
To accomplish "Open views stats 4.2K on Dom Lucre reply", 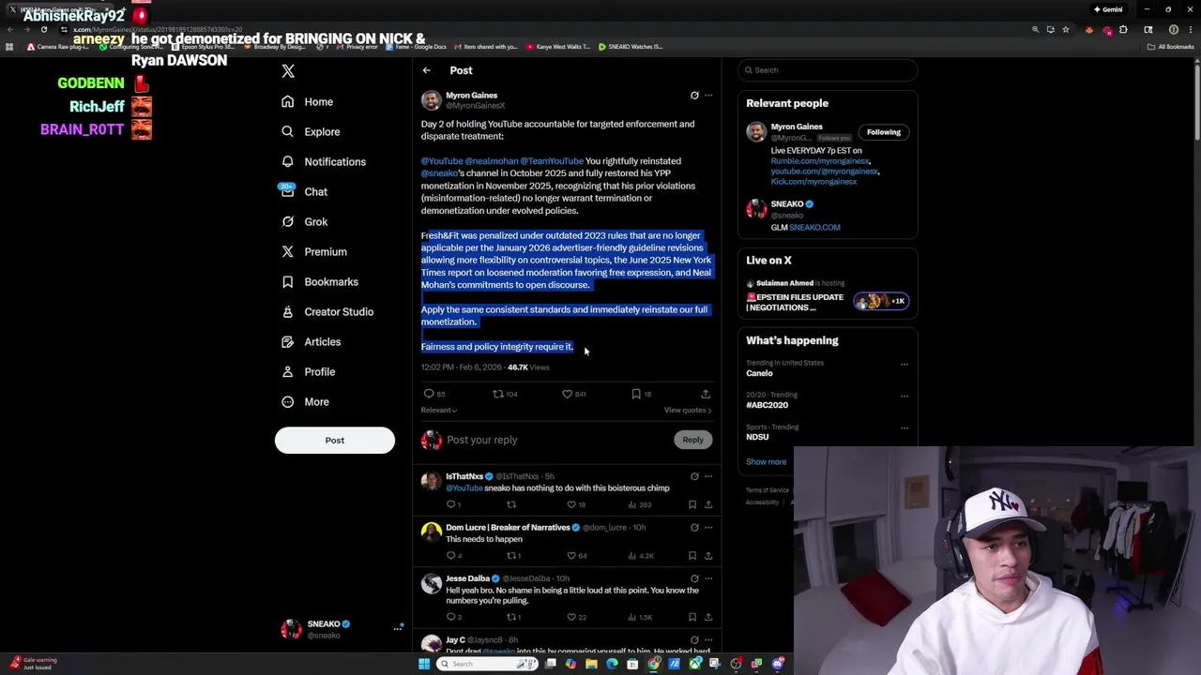I will (x=642, y=555).
